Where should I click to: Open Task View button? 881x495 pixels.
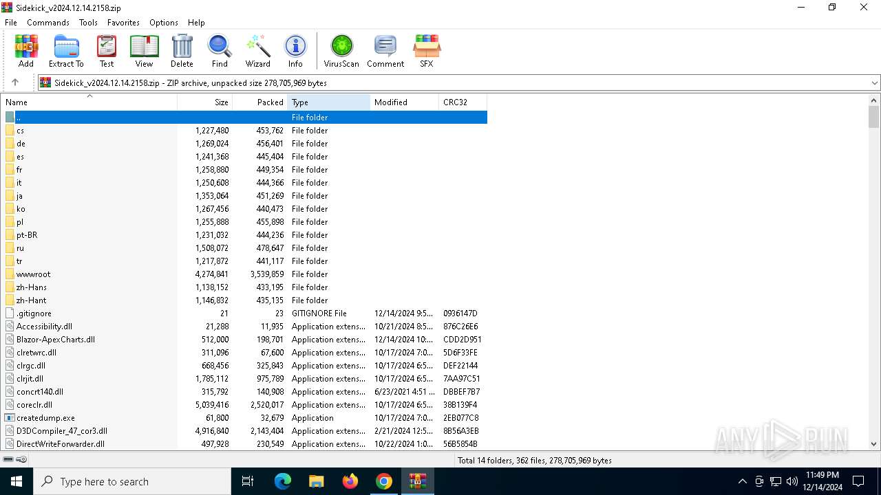click(x=248, y=481)
